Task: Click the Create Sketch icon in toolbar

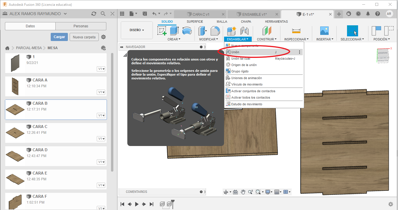Action: 162,31
